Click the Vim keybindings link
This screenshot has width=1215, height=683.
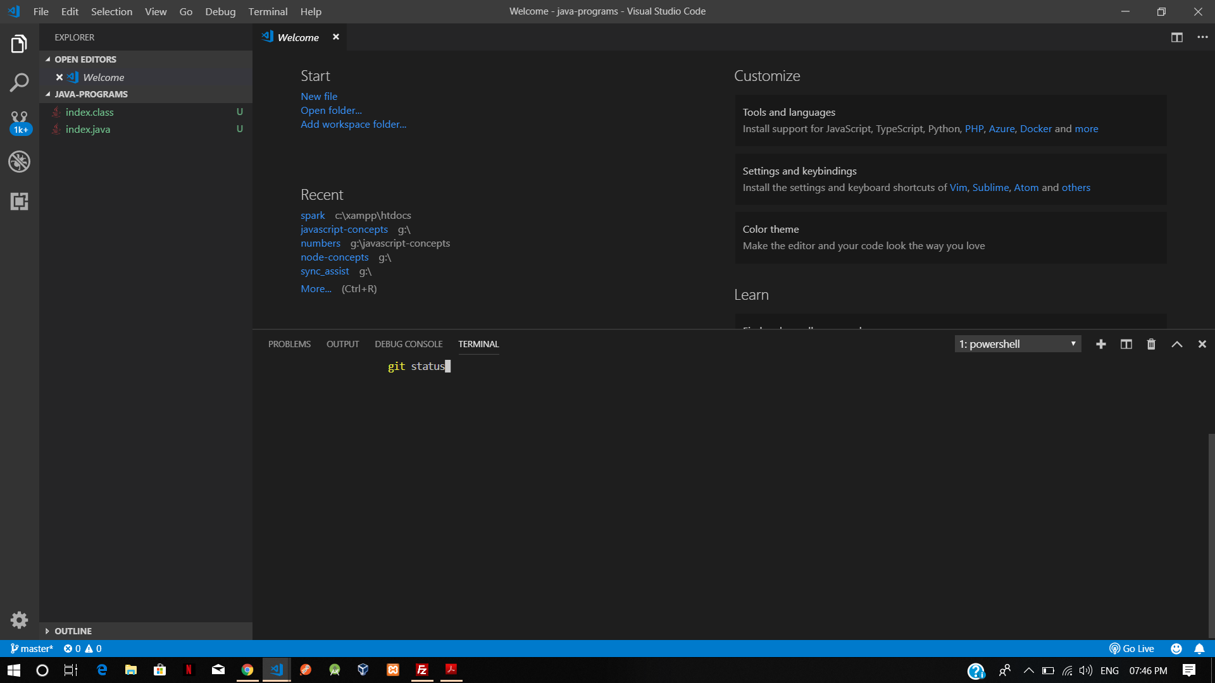click(958, 187)
